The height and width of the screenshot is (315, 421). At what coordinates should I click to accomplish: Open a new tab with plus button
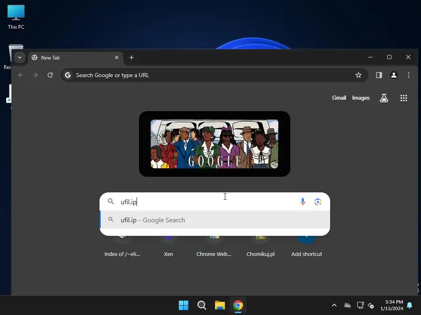tap(131, 57)
